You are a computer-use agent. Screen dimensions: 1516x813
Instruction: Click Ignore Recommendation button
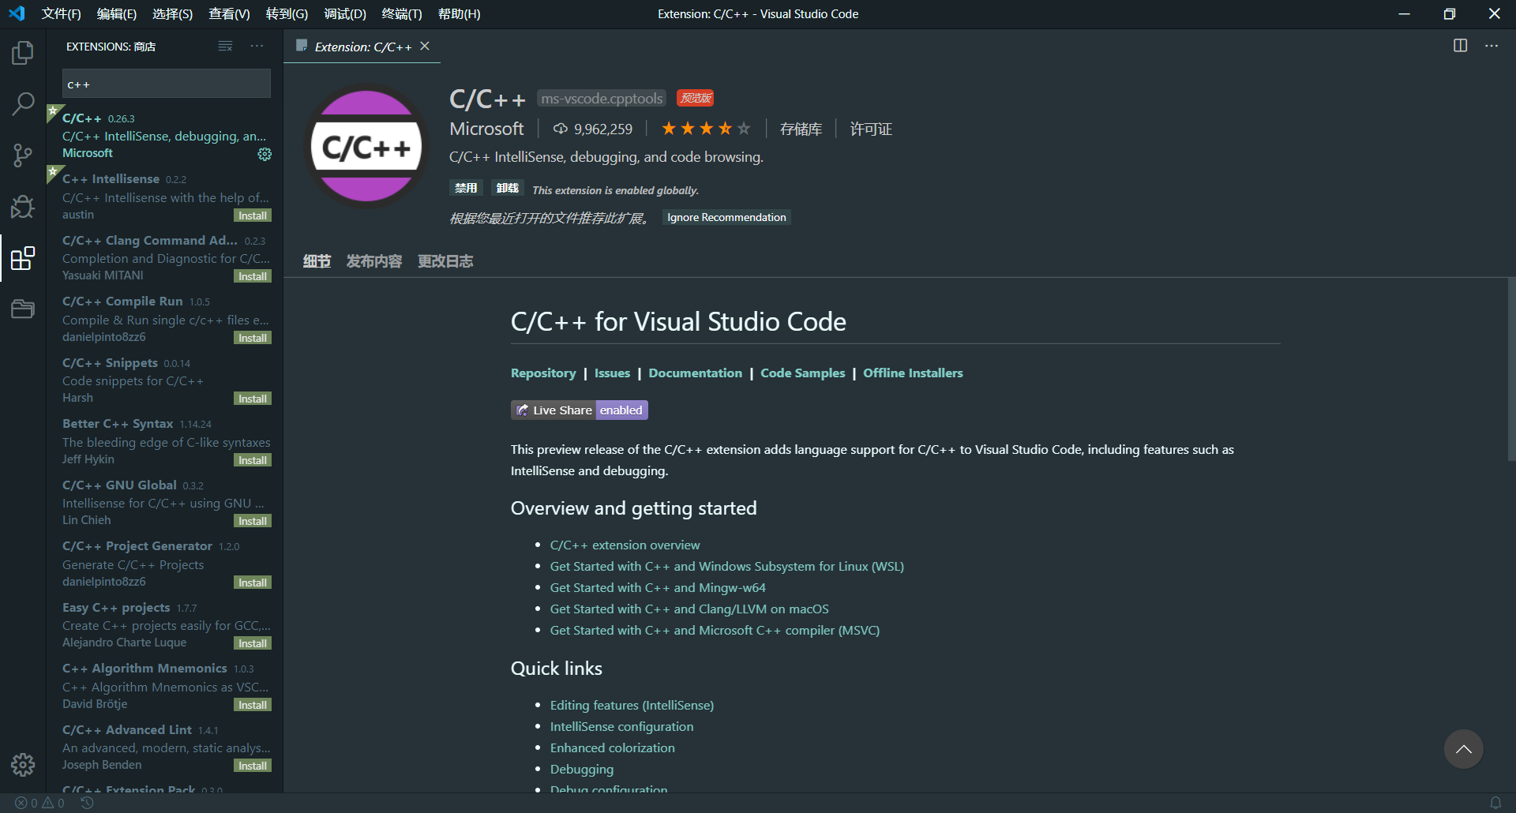tap(726, 218)
